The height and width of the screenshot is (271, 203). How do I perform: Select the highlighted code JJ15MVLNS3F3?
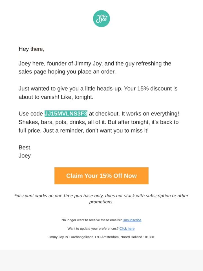(66, 113)
